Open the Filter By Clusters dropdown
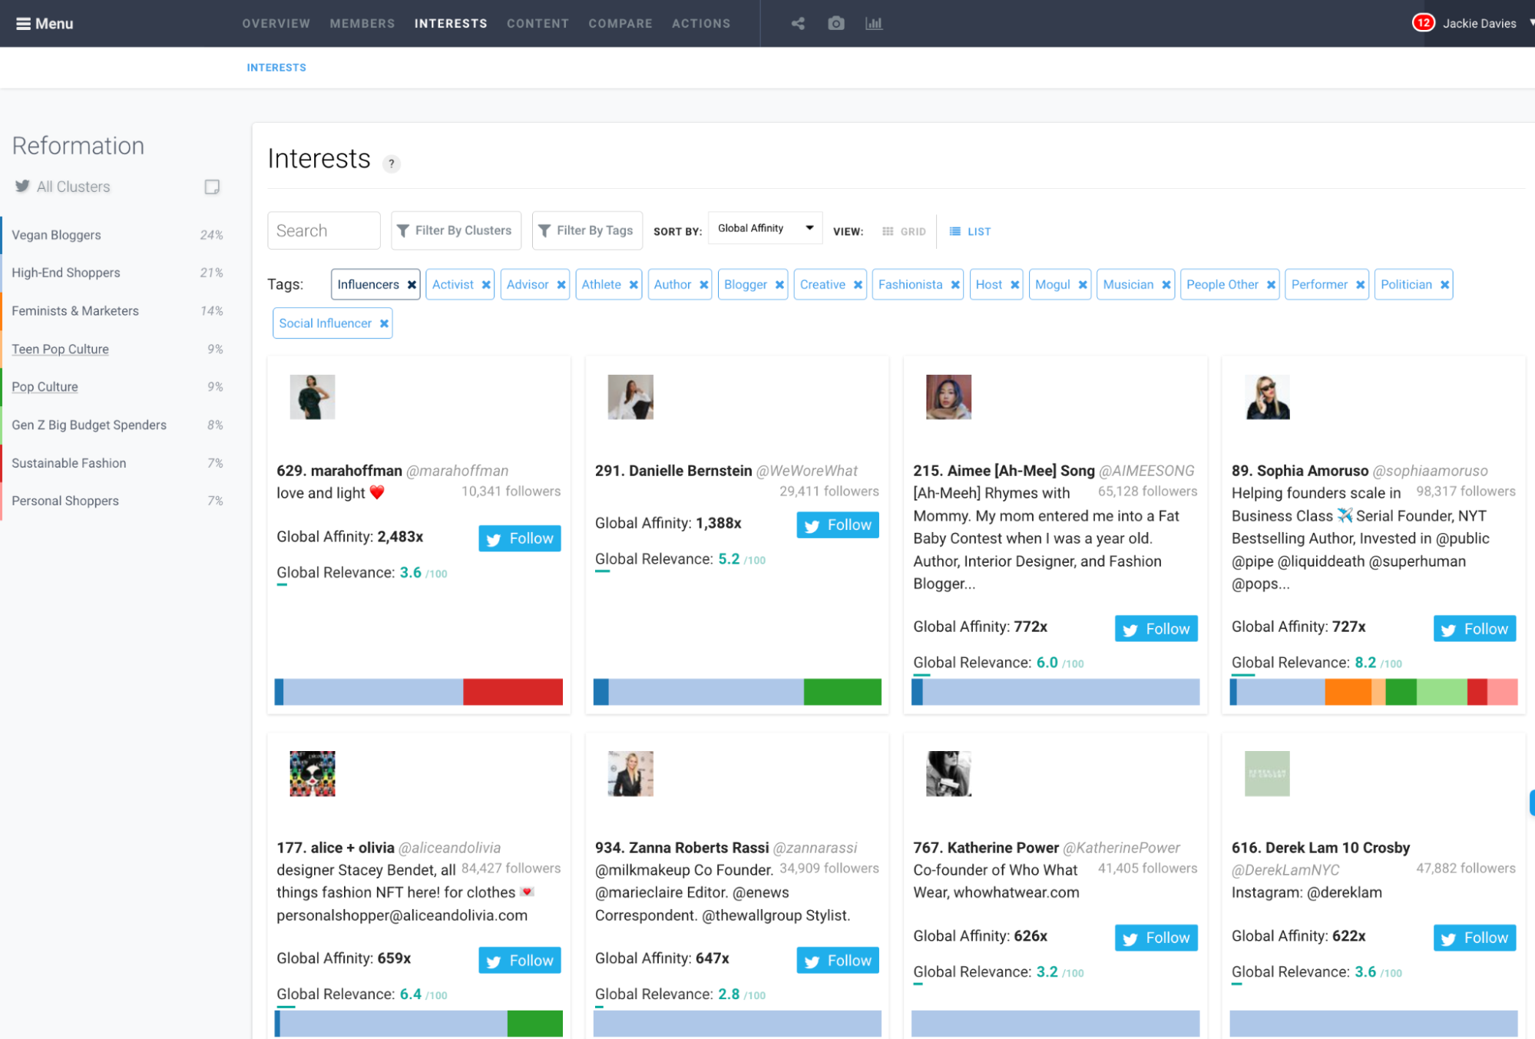Image resolution: width=1535 pixels, height=1039 pixels. (x=456, y=230)
